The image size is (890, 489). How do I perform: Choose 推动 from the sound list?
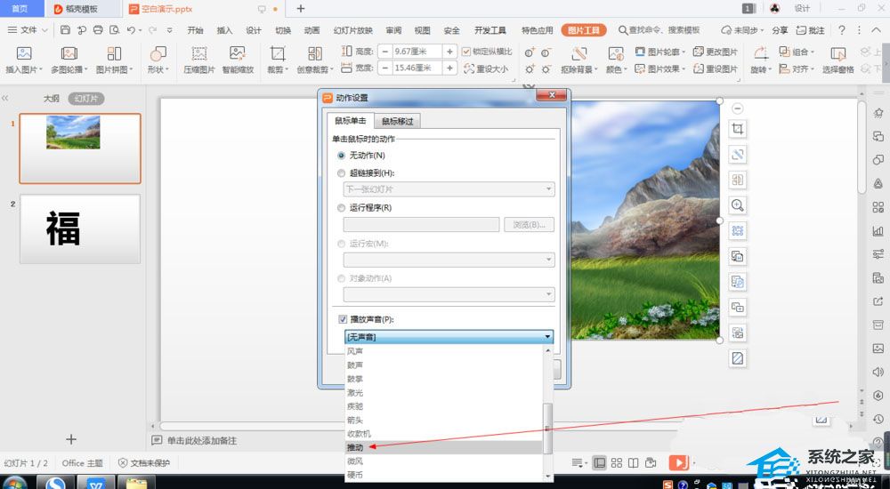356,447
